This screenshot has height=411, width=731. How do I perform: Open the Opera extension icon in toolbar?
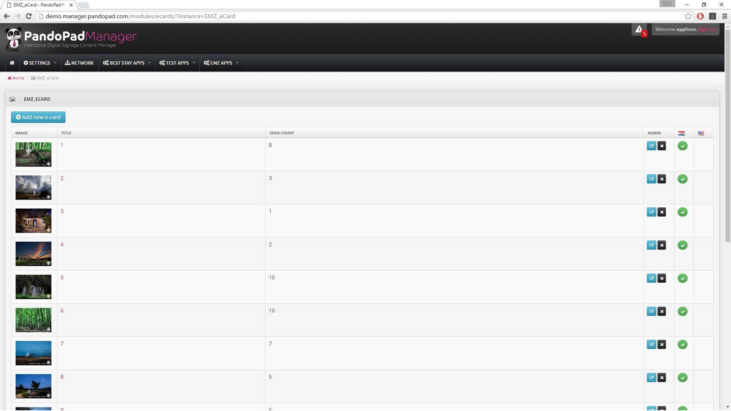(700, 16)
